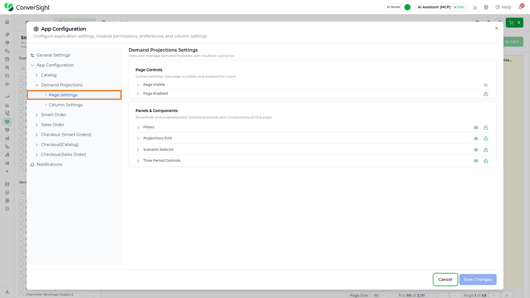
Task: Click the lock icon for Filters row
Action: click(x=486, y=127)
